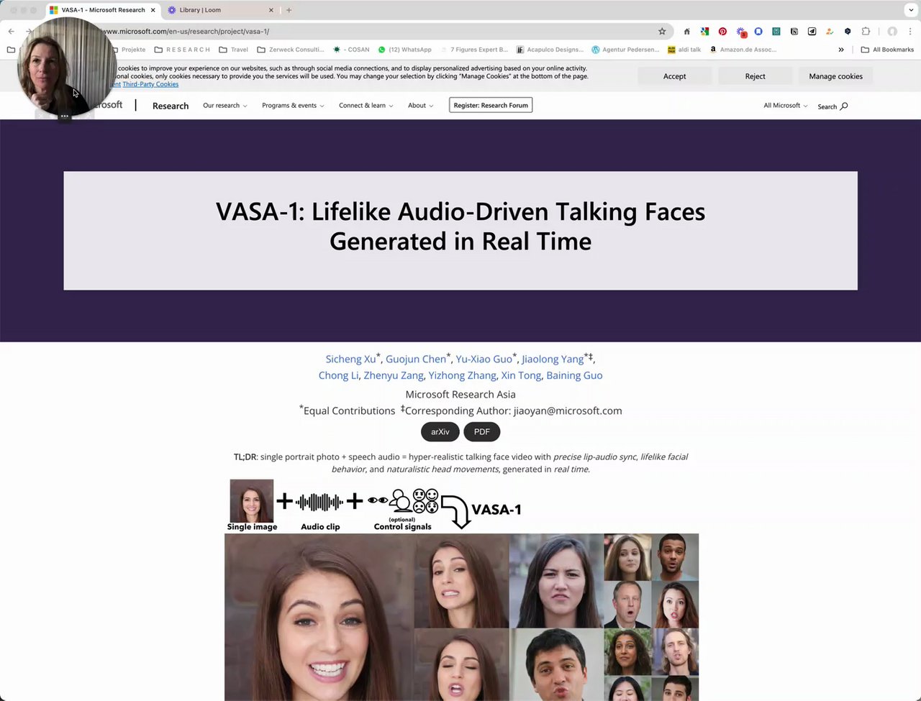Open the Pinterest extension icon
Screen dimensions: 921x701
pos(722,32)
